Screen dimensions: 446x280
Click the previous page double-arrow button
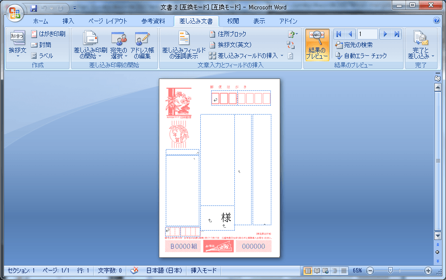[438, 244]
